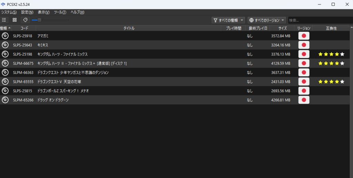Viewport: 353px width, 178px height.
Task: Click size 4129.59 MB
Action: [281, 63]
